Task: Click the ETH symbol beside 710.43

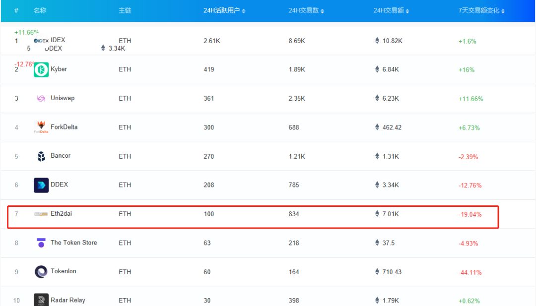Action: point(377,271)
